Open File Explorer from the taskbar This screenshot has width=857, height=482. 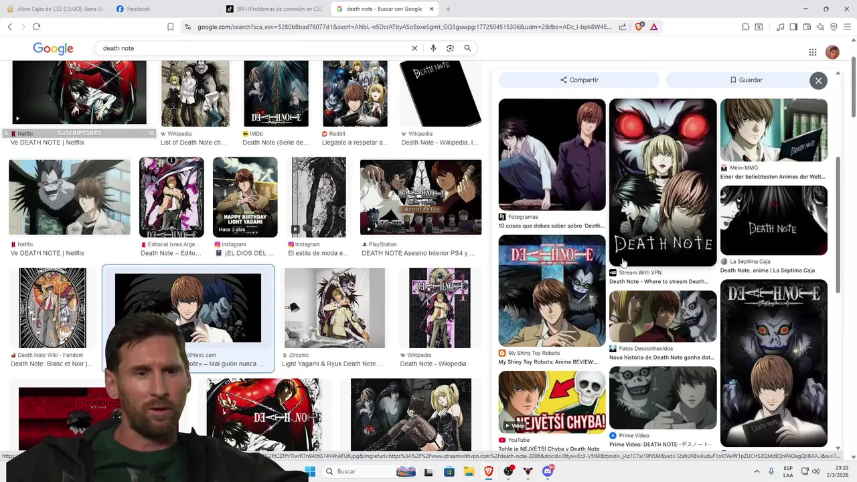coord(469,471)
